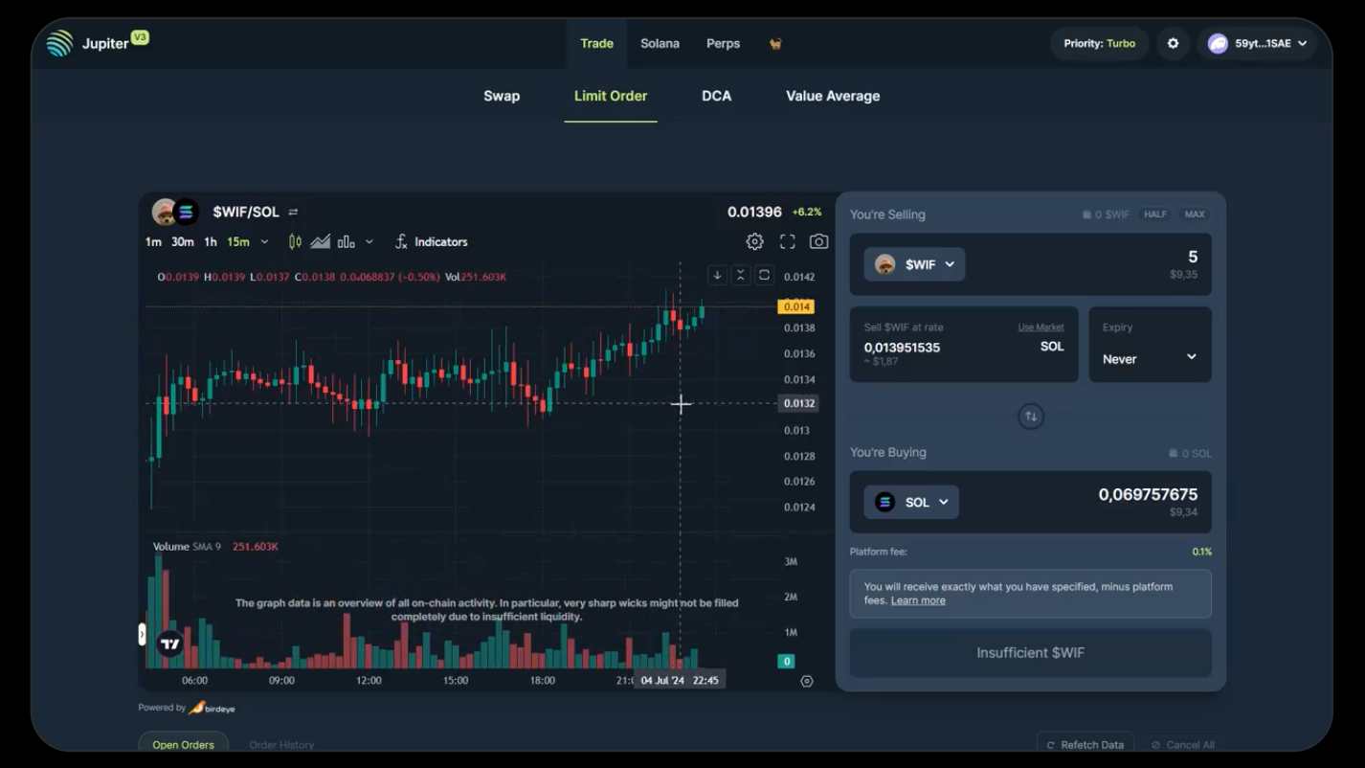
Task: Select the 1m timeframe
Action: coord(153,242)
